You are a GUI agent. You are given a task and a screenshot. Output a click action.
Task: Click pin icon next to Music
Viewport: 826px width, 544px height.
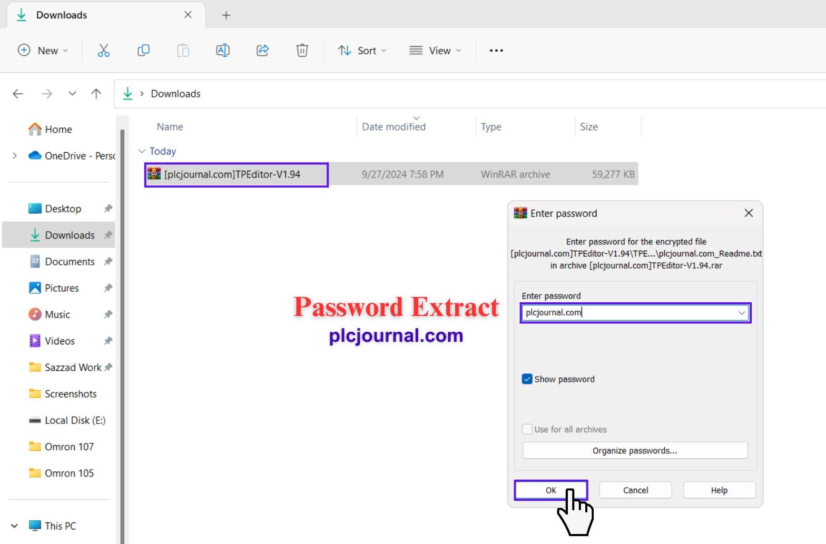pos(108,314)
